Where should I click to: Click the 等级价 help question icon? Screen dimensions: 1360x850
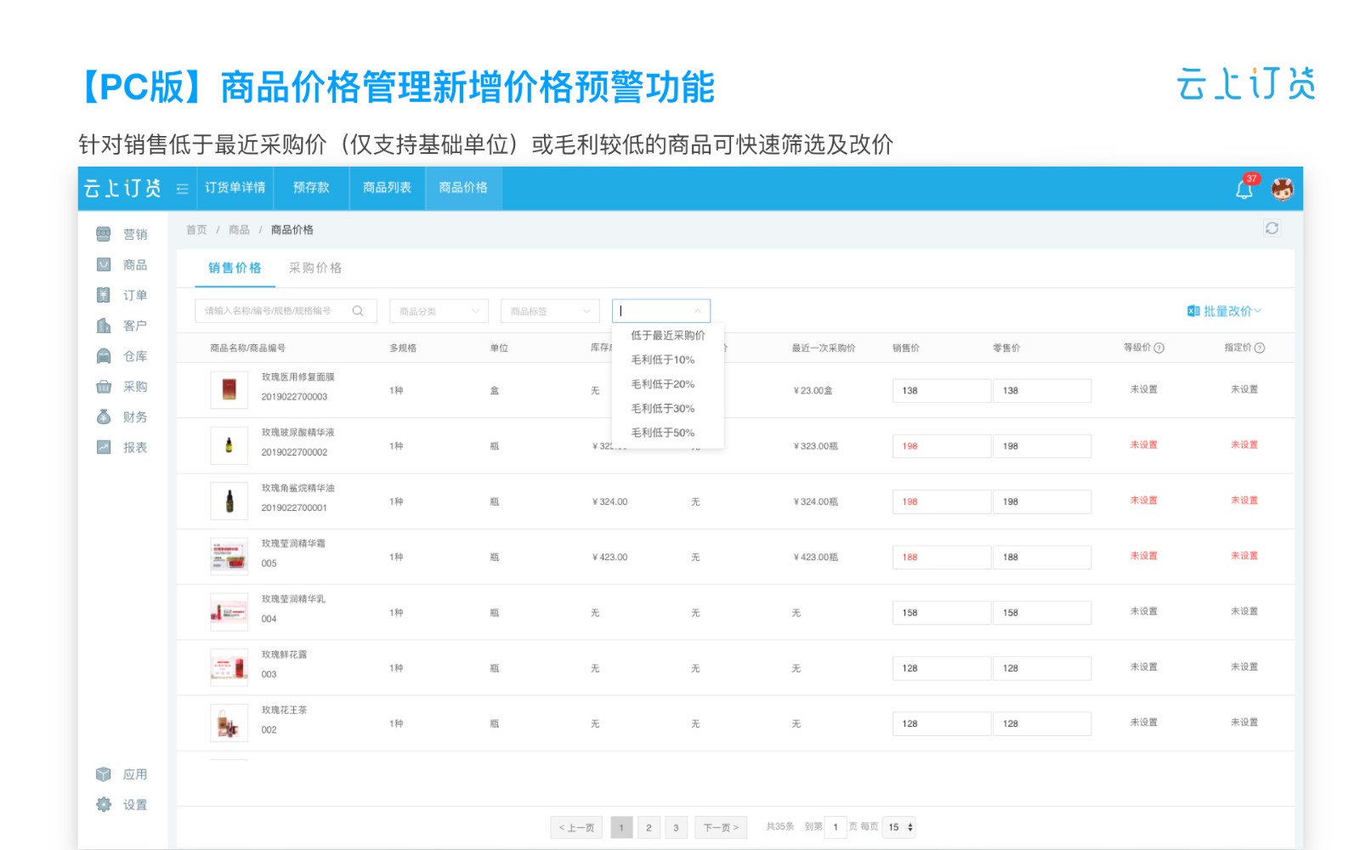(1159, 348)
